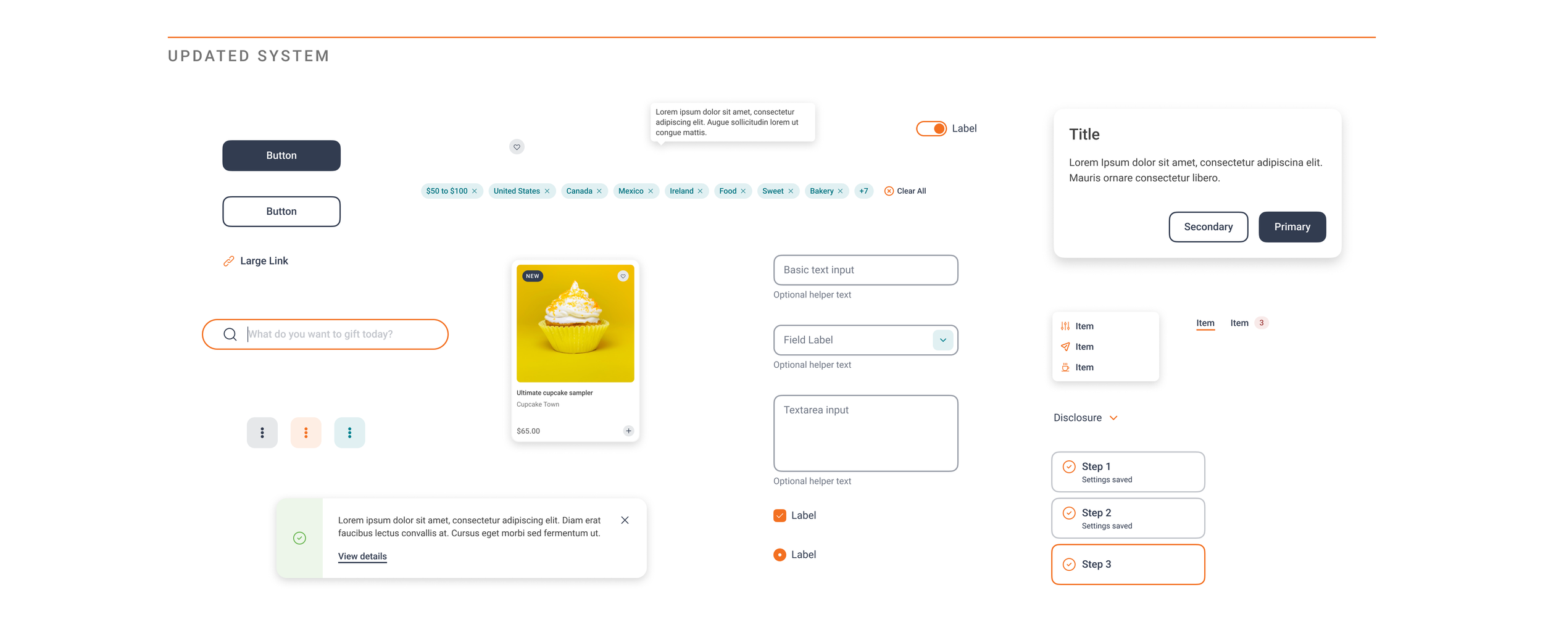The image size is (1543, 643).
Task: Open the teal three-dot menu button
Action: [349, 433]
